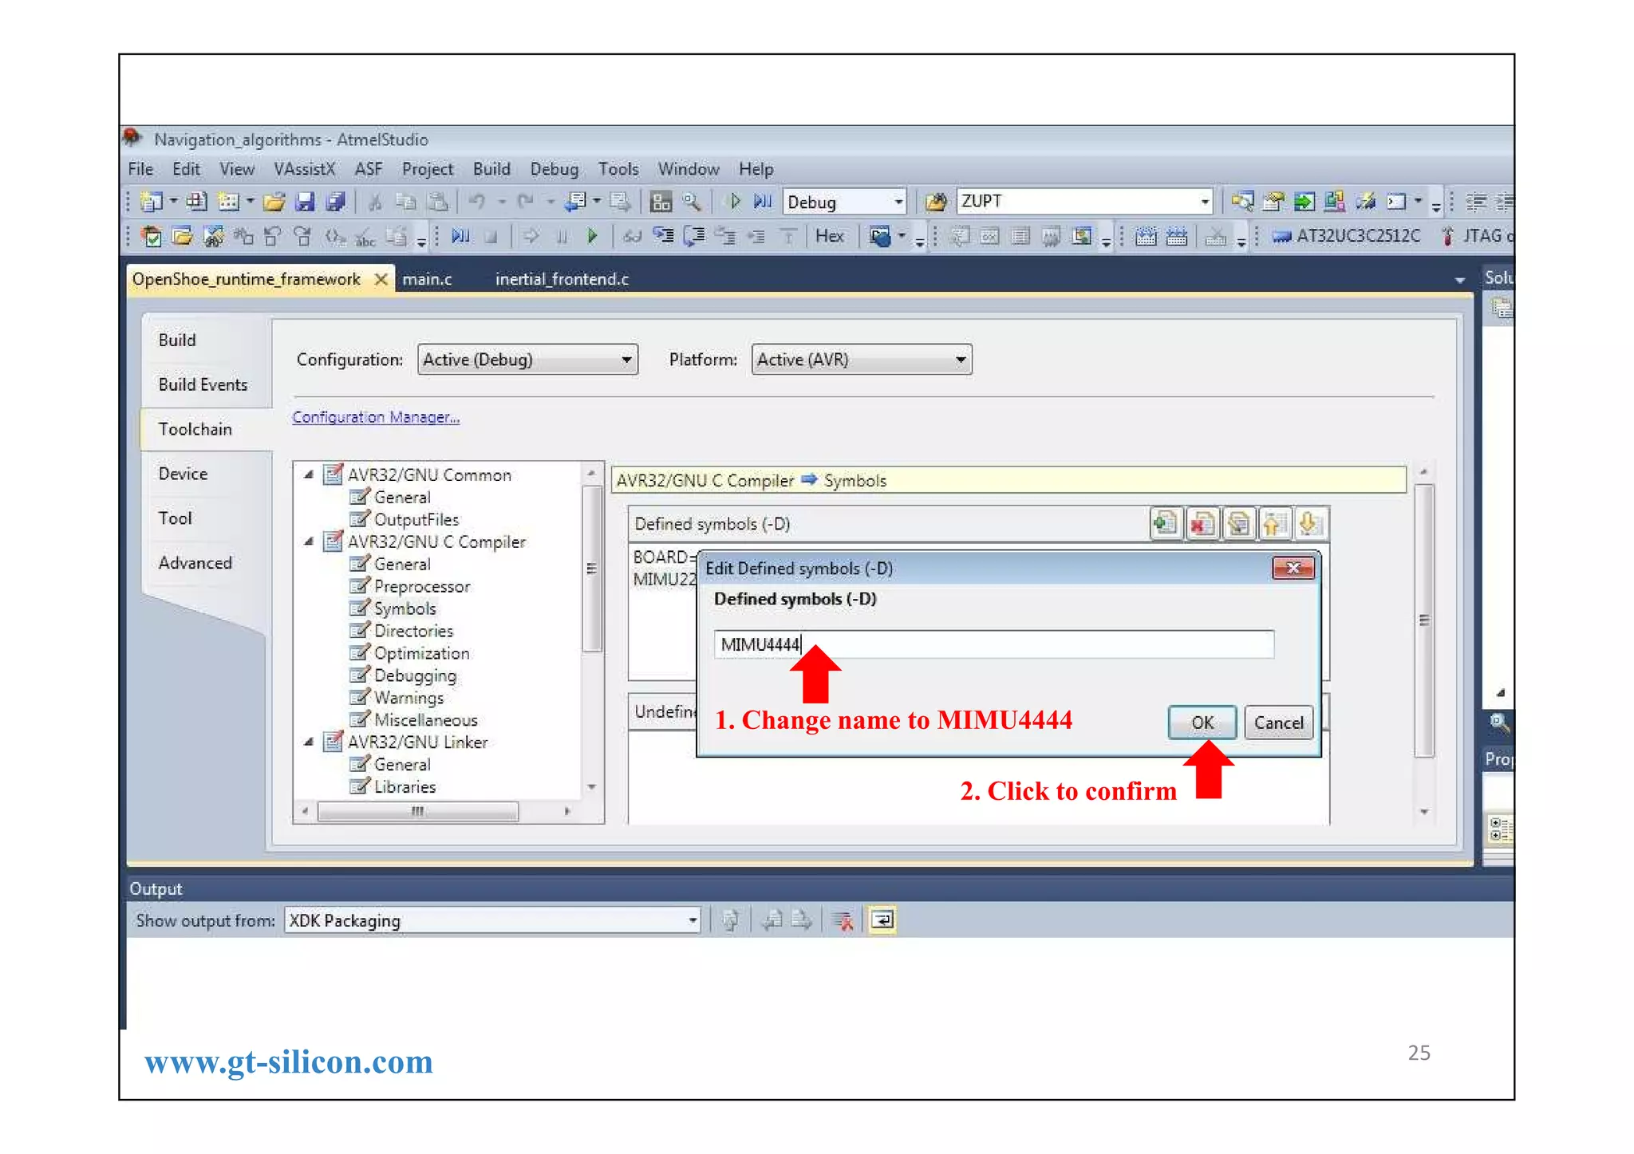1634x1154 pixels.
Task: Click the Solution Explorer window icon
Action: click(1241, 202)
